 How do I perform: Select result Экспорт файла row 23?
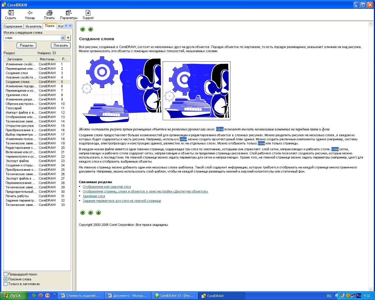point(37,161)
